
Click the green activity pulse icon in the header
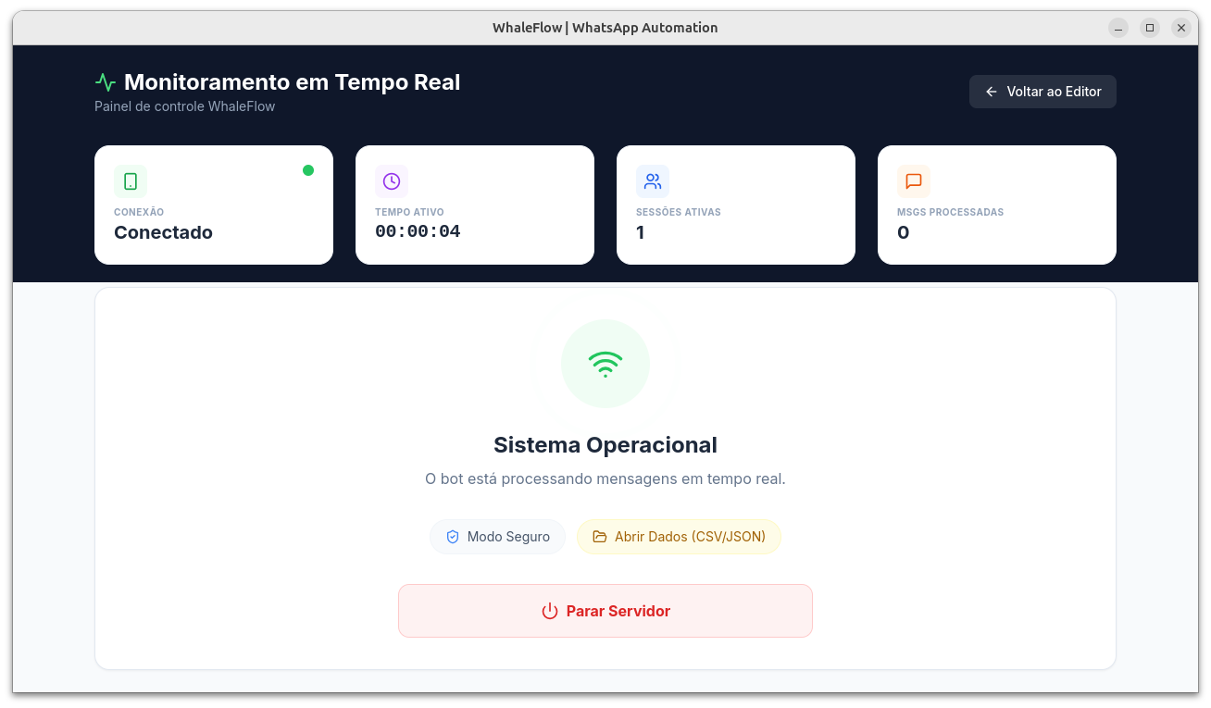(x=105, y=81)
